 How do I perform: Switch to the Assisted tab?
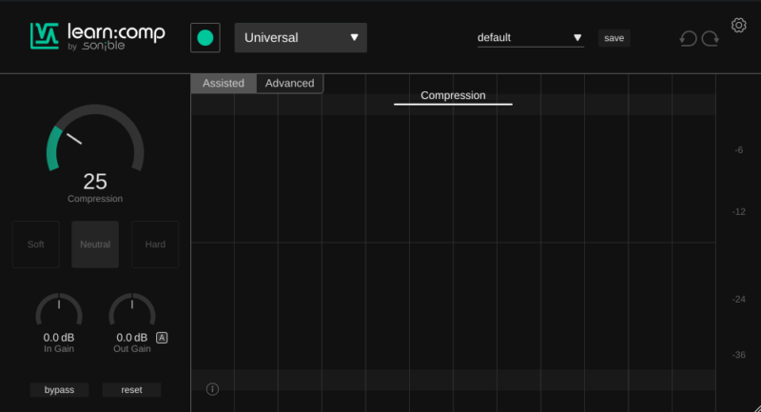point(224,83)
